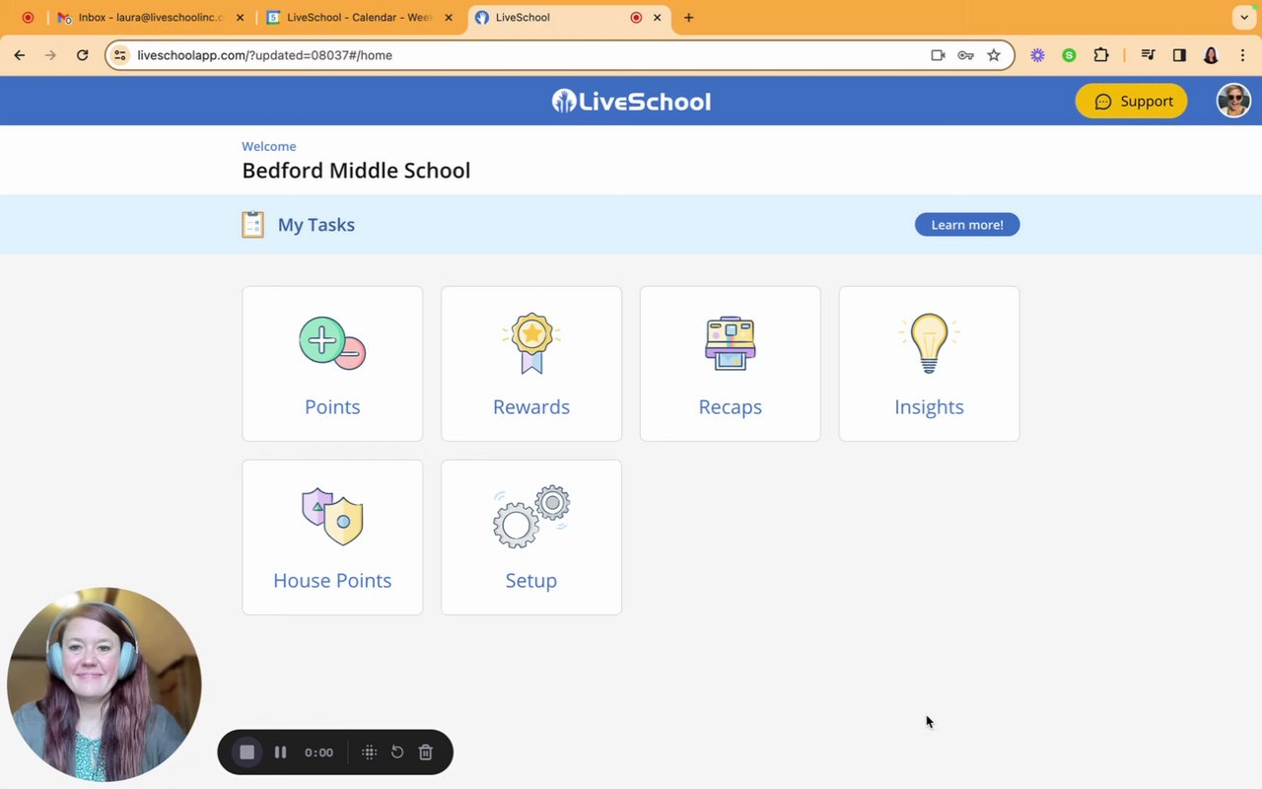Open the media control icon in toolbar
Viewport: 1262px width, 789px height.
pyautogui.click(x=1148, y=55)
